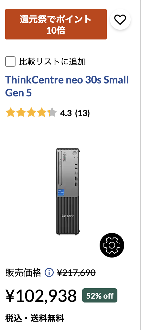
Task: Open the (13) reviews count
Action: pyautogui.click(x=82, y=113)
